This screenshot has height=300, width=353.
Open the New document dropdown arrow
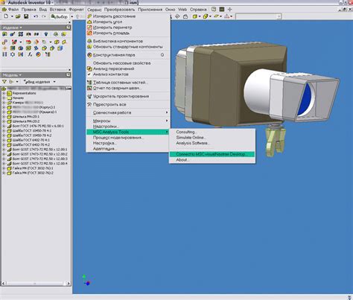pyautogui.click(x=12, y=16)
